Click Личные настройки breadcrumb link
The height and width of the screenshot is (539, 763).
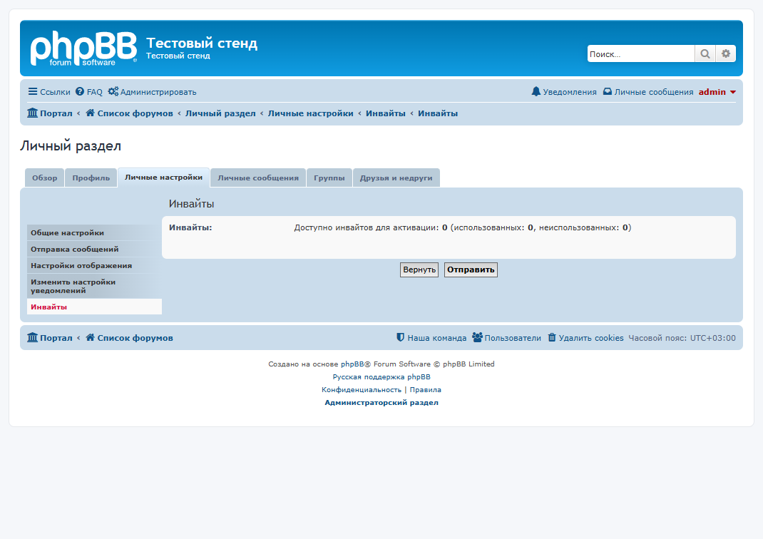pyautogui.click(x=310, y=113)
